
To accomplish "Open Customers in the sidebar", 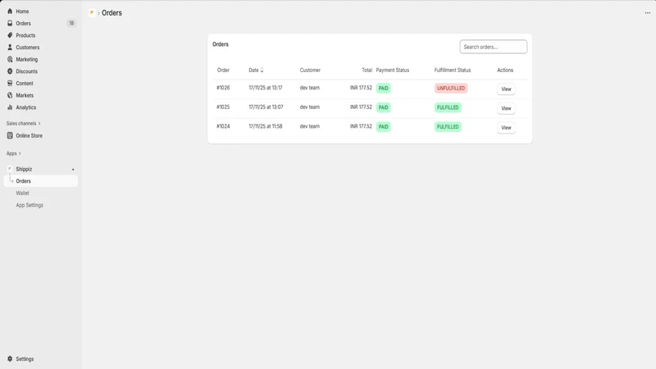I will 28,48.
